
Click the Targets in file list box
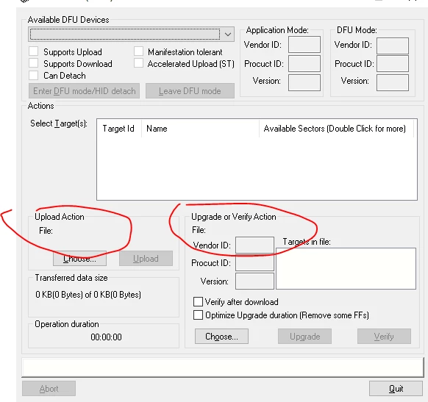pos(346,268)
